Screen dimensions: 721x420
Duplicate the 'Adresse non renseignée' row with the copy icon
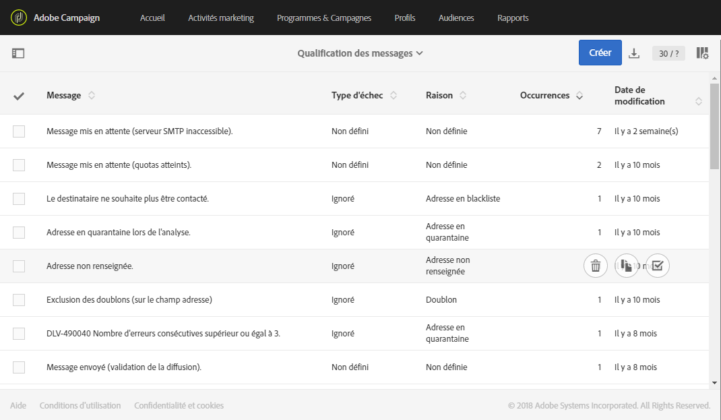627,266
